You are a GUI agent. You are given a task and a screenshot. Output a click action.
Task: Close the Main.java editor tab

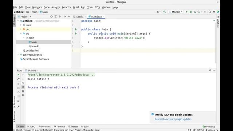(x=103, y=17)
